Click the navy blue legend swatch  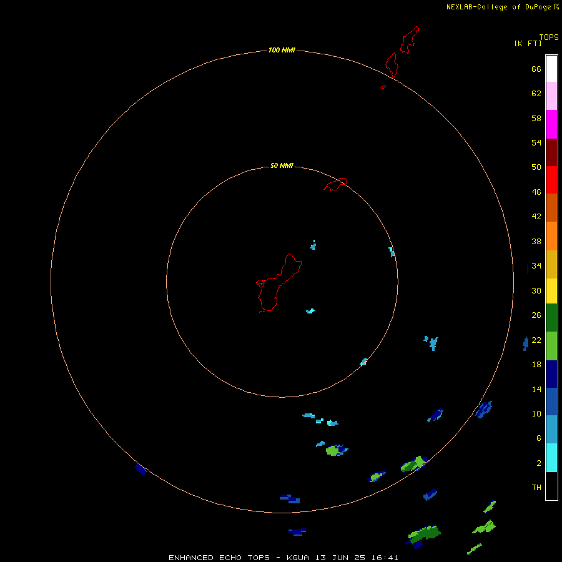[x=551, y=374]
